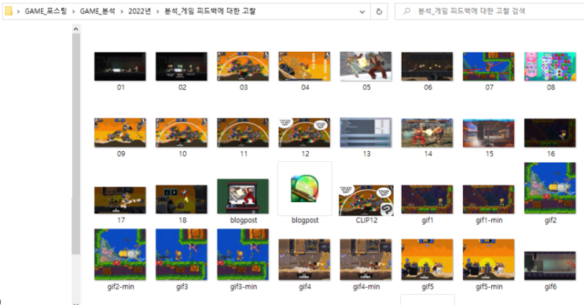Viewport: 584px width, 305px height.
Task: Click the file name label "CLIP12"
Action: click(x=366, y=220)
